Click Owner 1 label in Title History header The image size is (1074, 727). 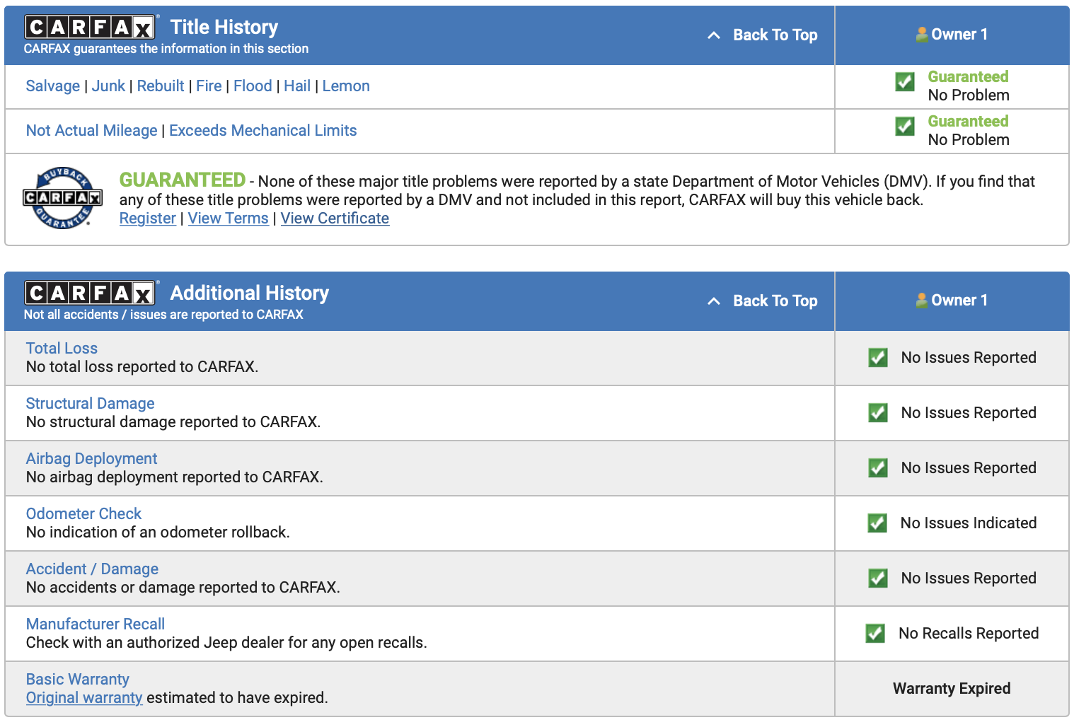(959, 35)
